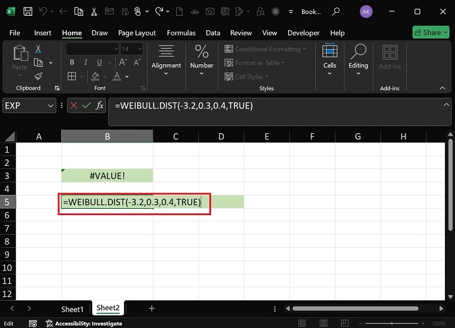Click the Undo arrow icon
The image size is (455, 328).
(x=43, y=11)
